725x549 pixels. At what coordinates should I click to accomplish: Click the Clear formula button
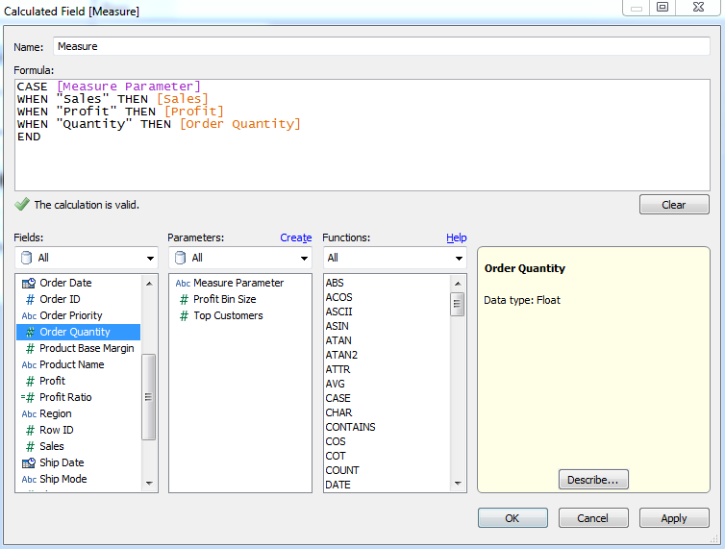point(674,205)
